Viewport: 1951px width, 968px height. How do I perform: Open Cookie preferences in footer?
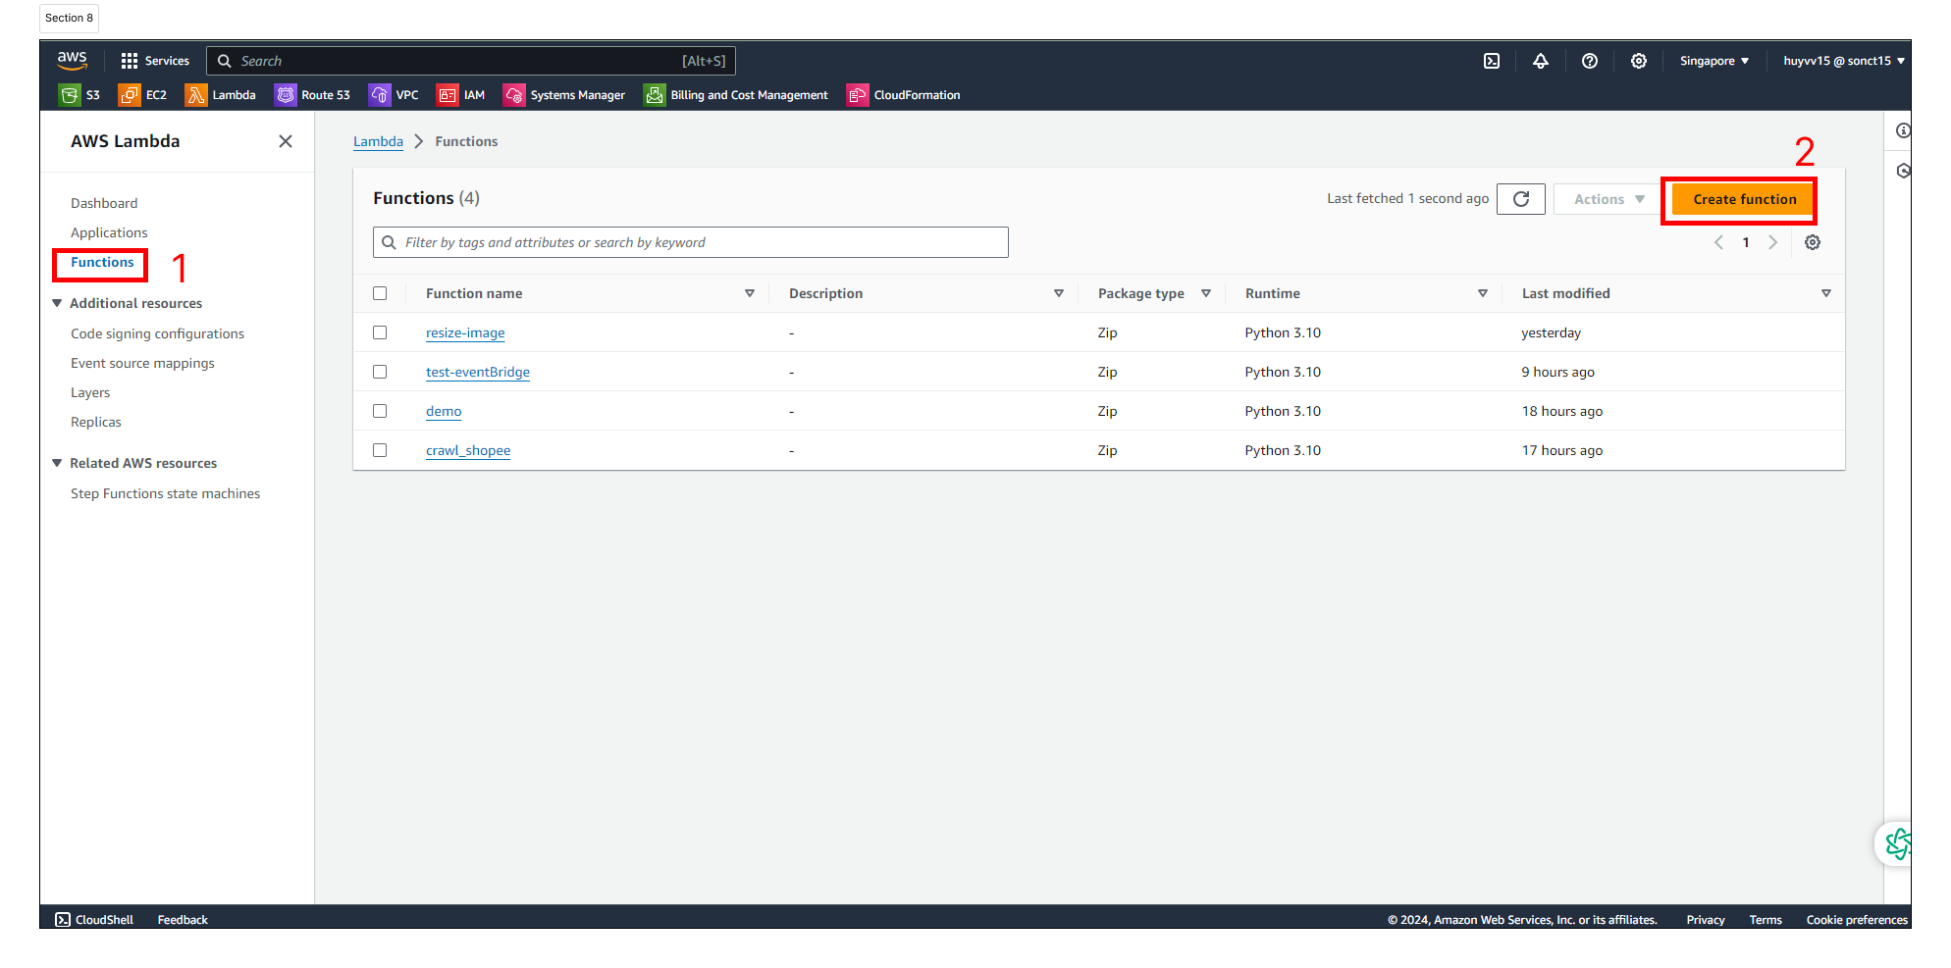pyautogui.click(x=1857, y=920)
